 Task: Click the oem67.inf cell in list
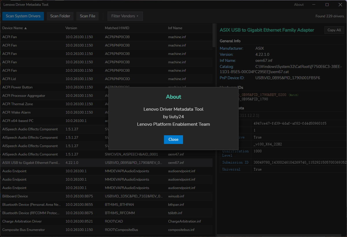click(x=176, y=163)
